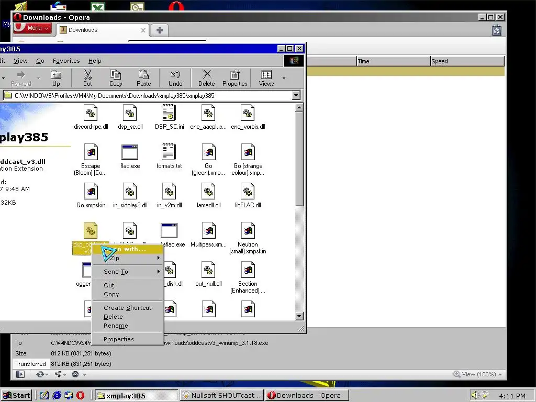Sort Opera downloads by the Speed column header
The height and width of the screenshot is (402, 536).
click(467, 61)
